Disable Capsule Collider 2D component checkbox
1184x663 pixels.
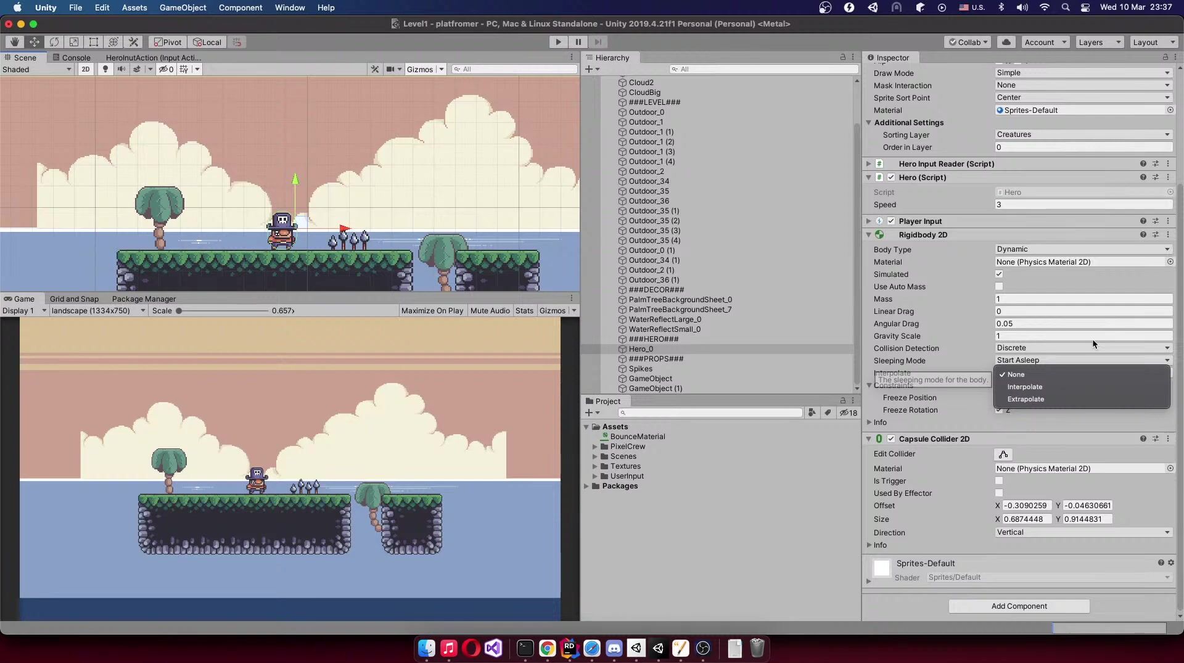point(891,439)
